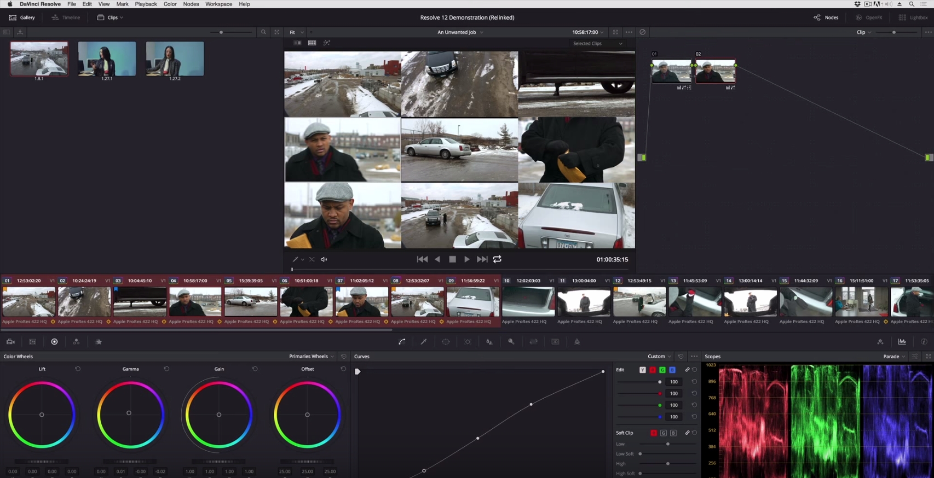Select gallery still 1.27.1 thumbnail

(x=107, y=59)
